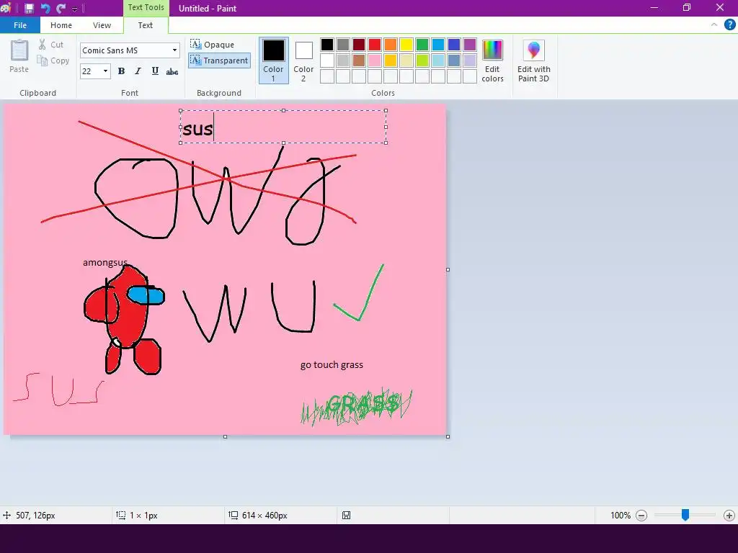Pick the blue-gray color swatch
Screen dimensions: 738x553
(x=454, y=60)
